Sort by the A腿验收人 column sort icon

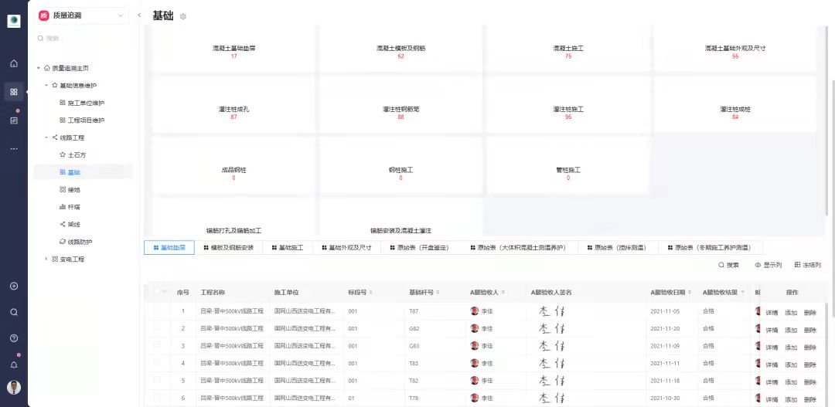(x=503, y=293)
